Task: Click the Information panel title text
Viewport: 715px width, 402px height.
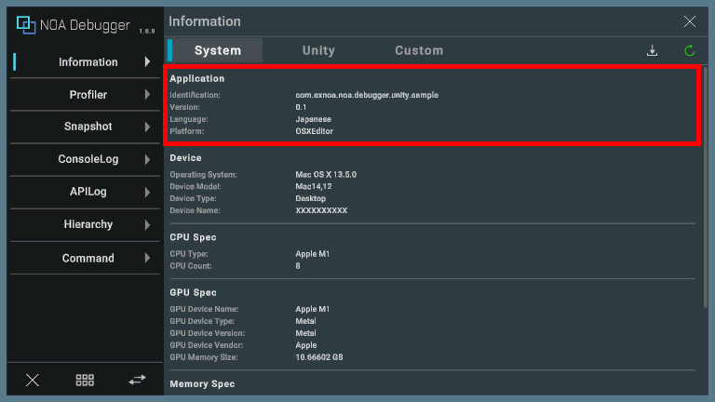Action: coord(205,21)
